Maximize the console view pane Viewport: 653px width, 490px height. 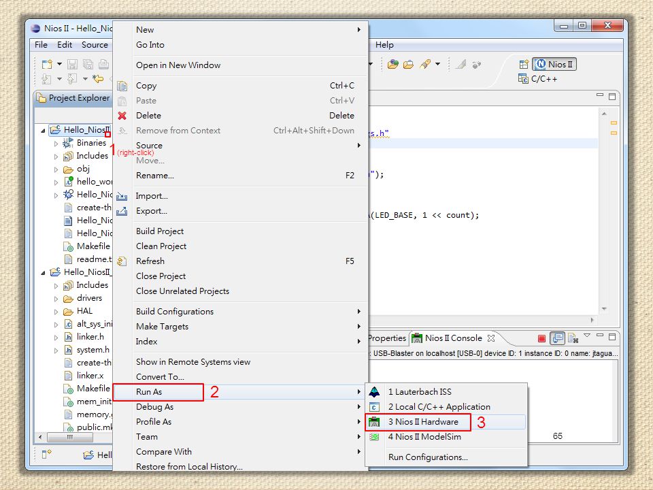click(612, 336)
